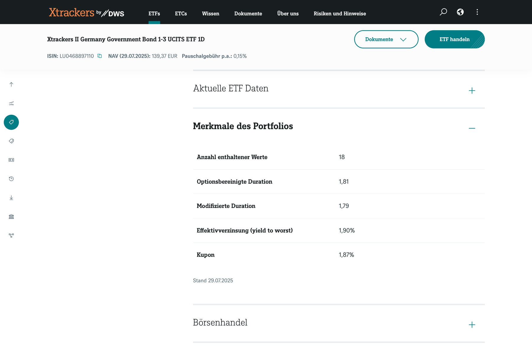Click the node diagram icon in the sidebar

[x=11, y=235]
